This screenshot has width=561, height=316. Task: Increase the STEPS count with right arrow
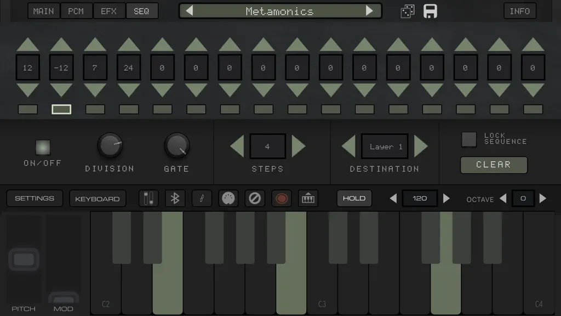pyautogui.click(x=299, y=146)
